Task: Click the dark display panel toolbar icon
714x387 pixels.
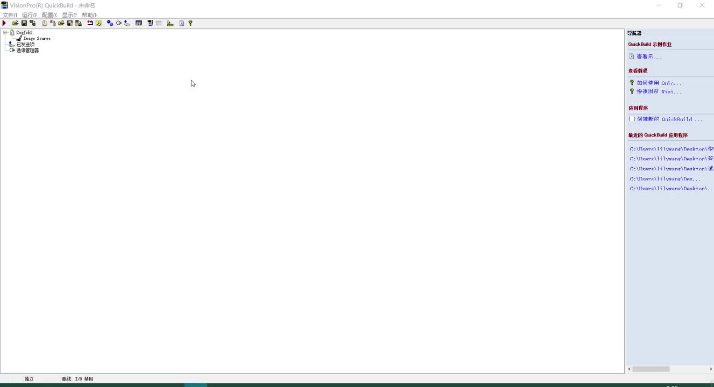Action: coord(139,23)
